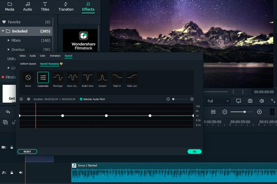Screen dimensions: 277x184
Task: Switch to the Speed tab in the dialog
Action: point(68,56)
